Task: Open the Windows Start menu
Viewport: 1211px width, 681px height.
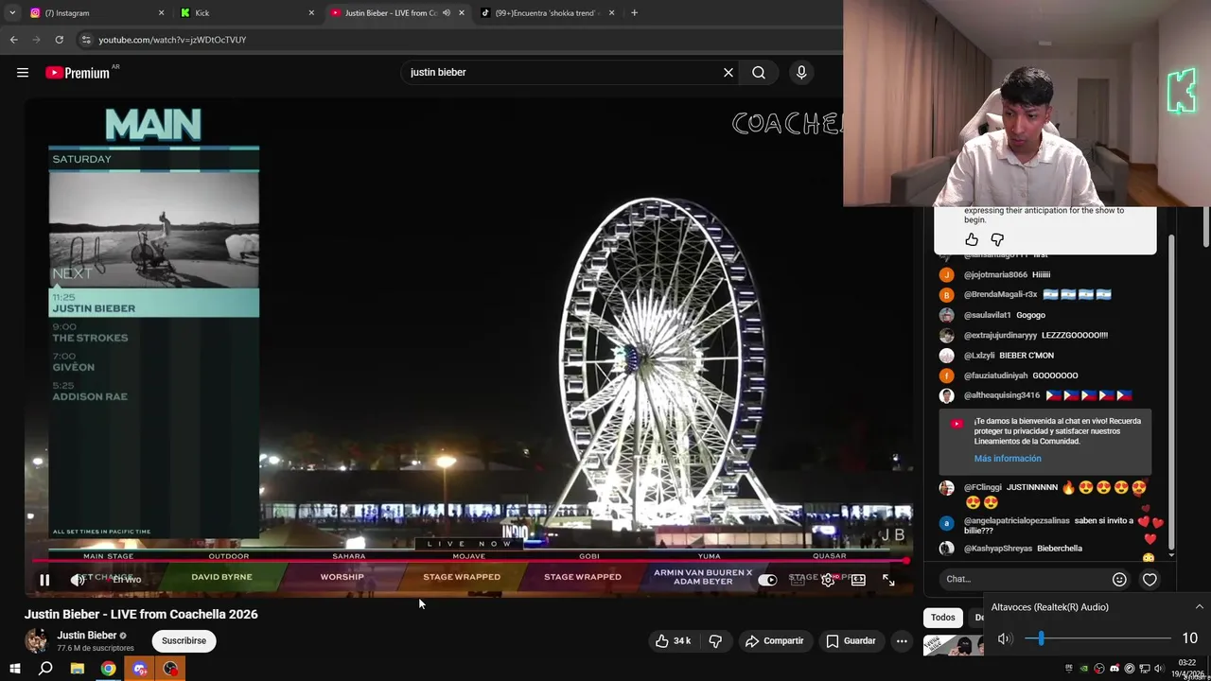Action: click(x=15, y=669)
